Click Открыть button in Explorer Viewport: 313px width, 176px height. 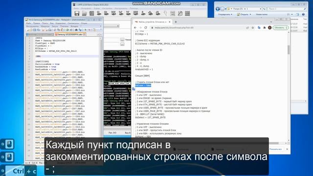tap(243, 14)
